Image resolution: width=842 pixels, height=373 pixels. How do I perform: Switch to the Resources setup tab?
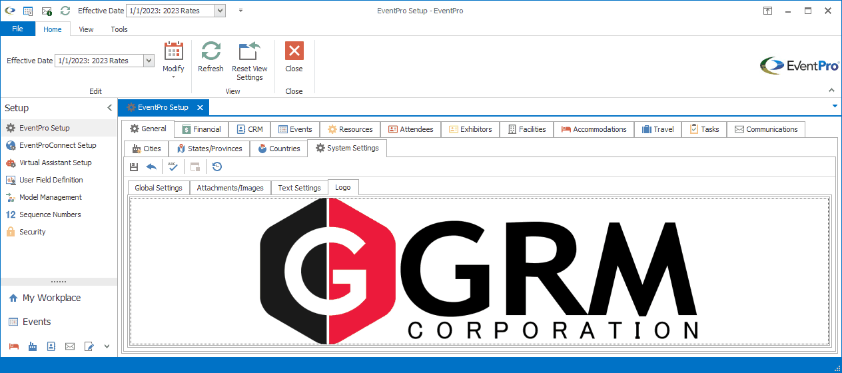pyautogui.click(x=350, y=129)
